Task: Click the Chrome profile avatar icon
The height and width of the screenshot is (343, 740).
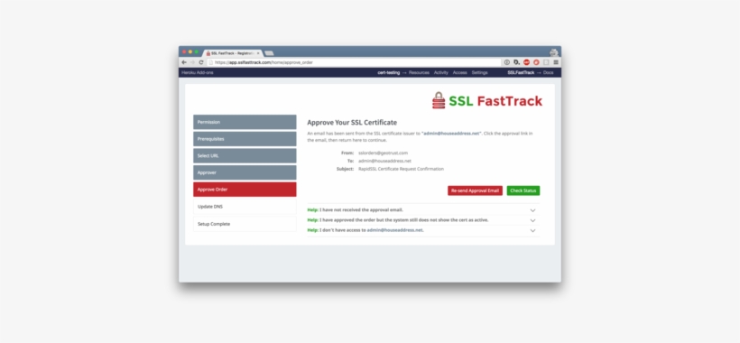Action: coord(554,53)
